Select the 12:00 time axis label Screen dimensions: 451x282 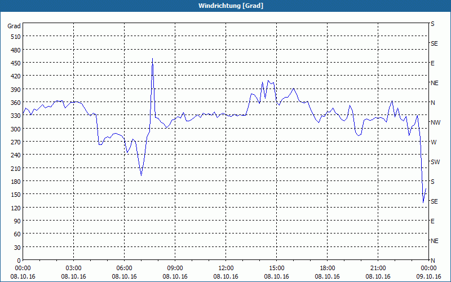pyautogui.click(x=226, y=268)
